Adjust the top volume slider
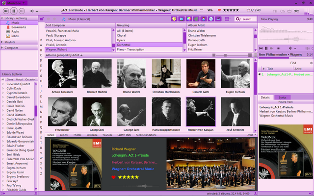The height and width of the screenshot is (196, 314). point(43,11)
